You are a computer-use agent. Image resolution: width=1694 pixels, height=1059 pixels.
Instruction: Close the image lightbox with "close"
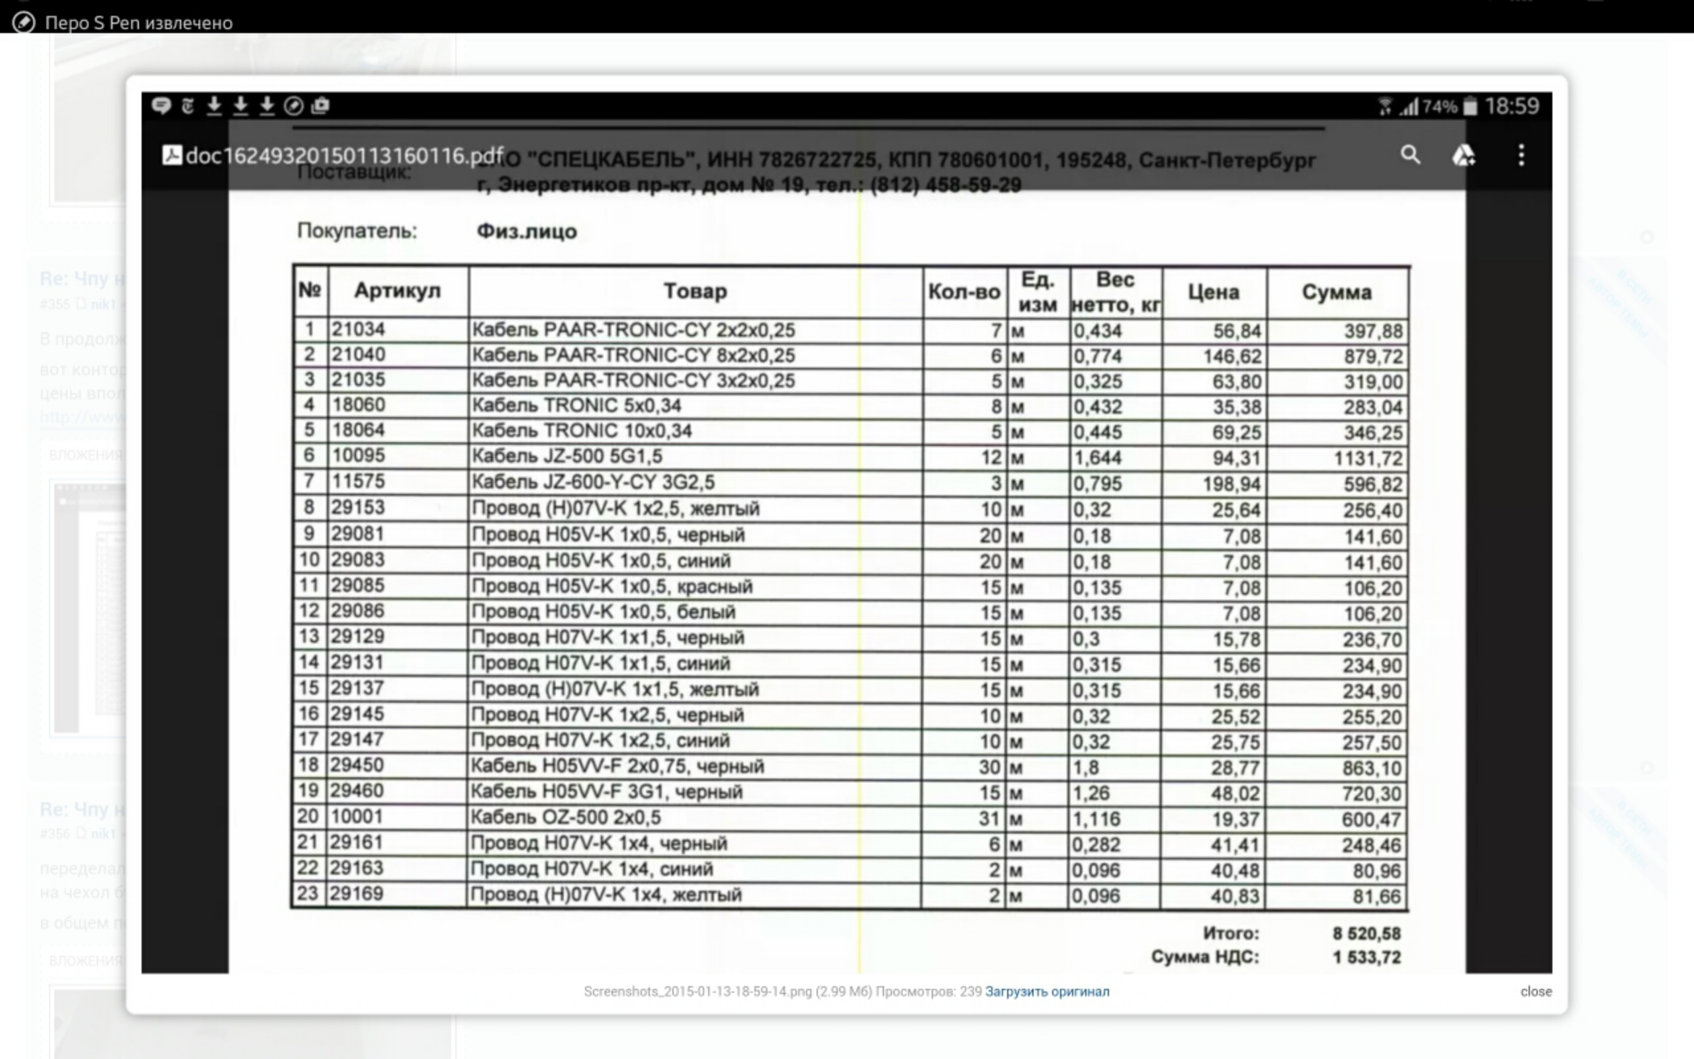[x=1535, y=991]
